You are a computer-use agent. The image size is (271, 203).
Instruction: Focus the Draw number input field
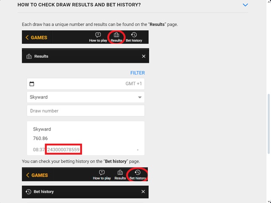pos(86,110)
